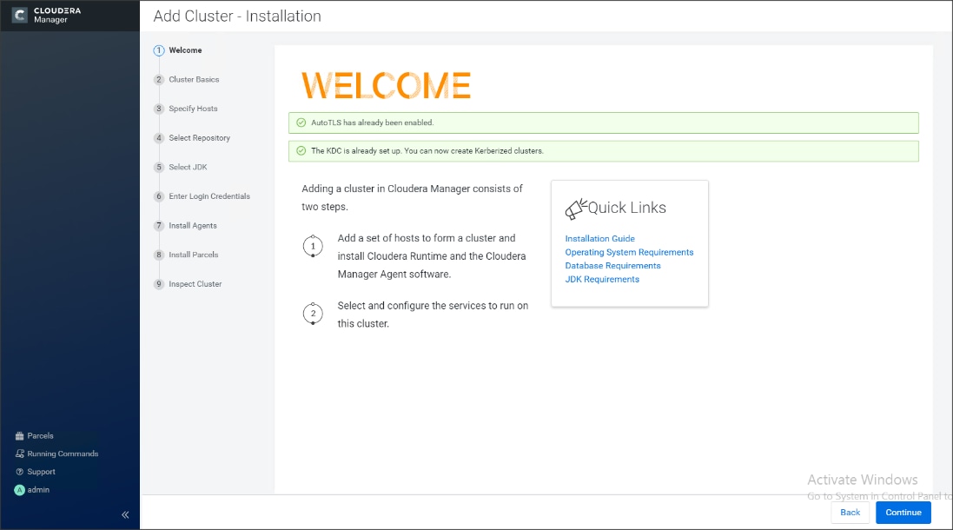This screenshot has height=530, width=953.
Task: Click the Cloudera Manager logo icon
Action: point(19,15)
